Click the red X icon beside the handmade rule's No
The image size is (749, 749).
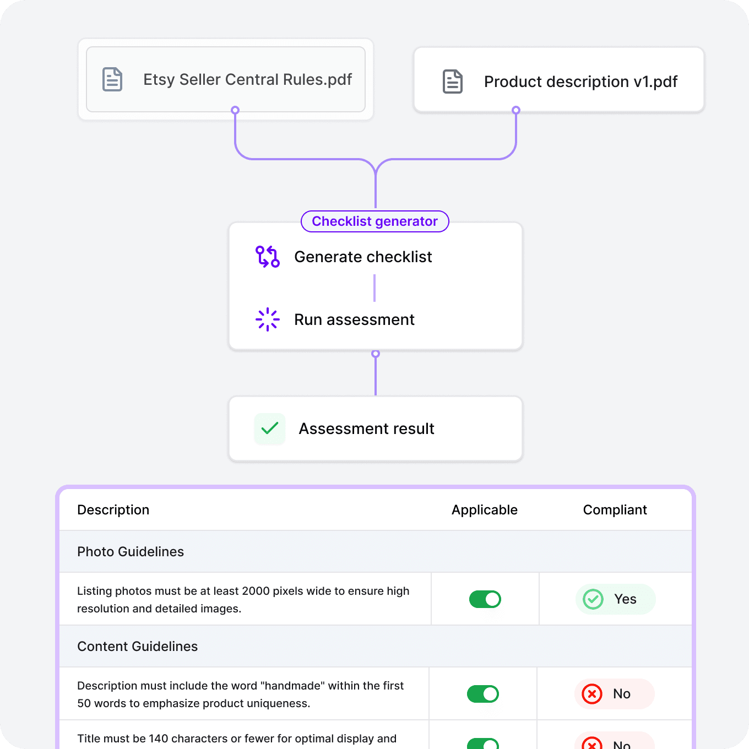[592, 694]
